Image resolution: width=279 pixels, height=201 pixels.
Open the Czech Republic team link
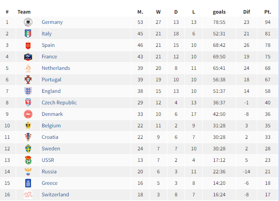tap(59, 103)
